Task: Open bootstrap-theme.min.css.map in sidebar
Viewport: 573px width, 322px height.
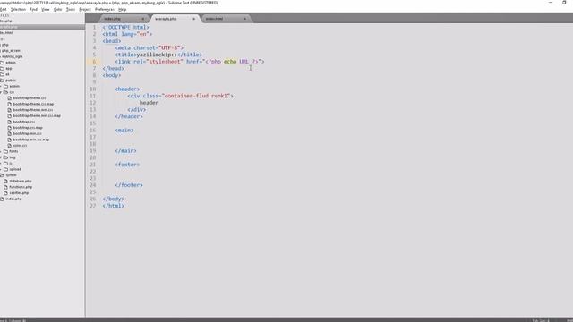Action: coord(37,115)
